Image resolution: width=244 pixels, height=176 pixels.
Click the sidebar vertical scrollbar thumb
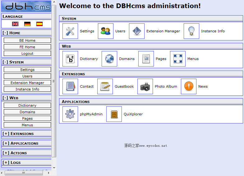54,81
